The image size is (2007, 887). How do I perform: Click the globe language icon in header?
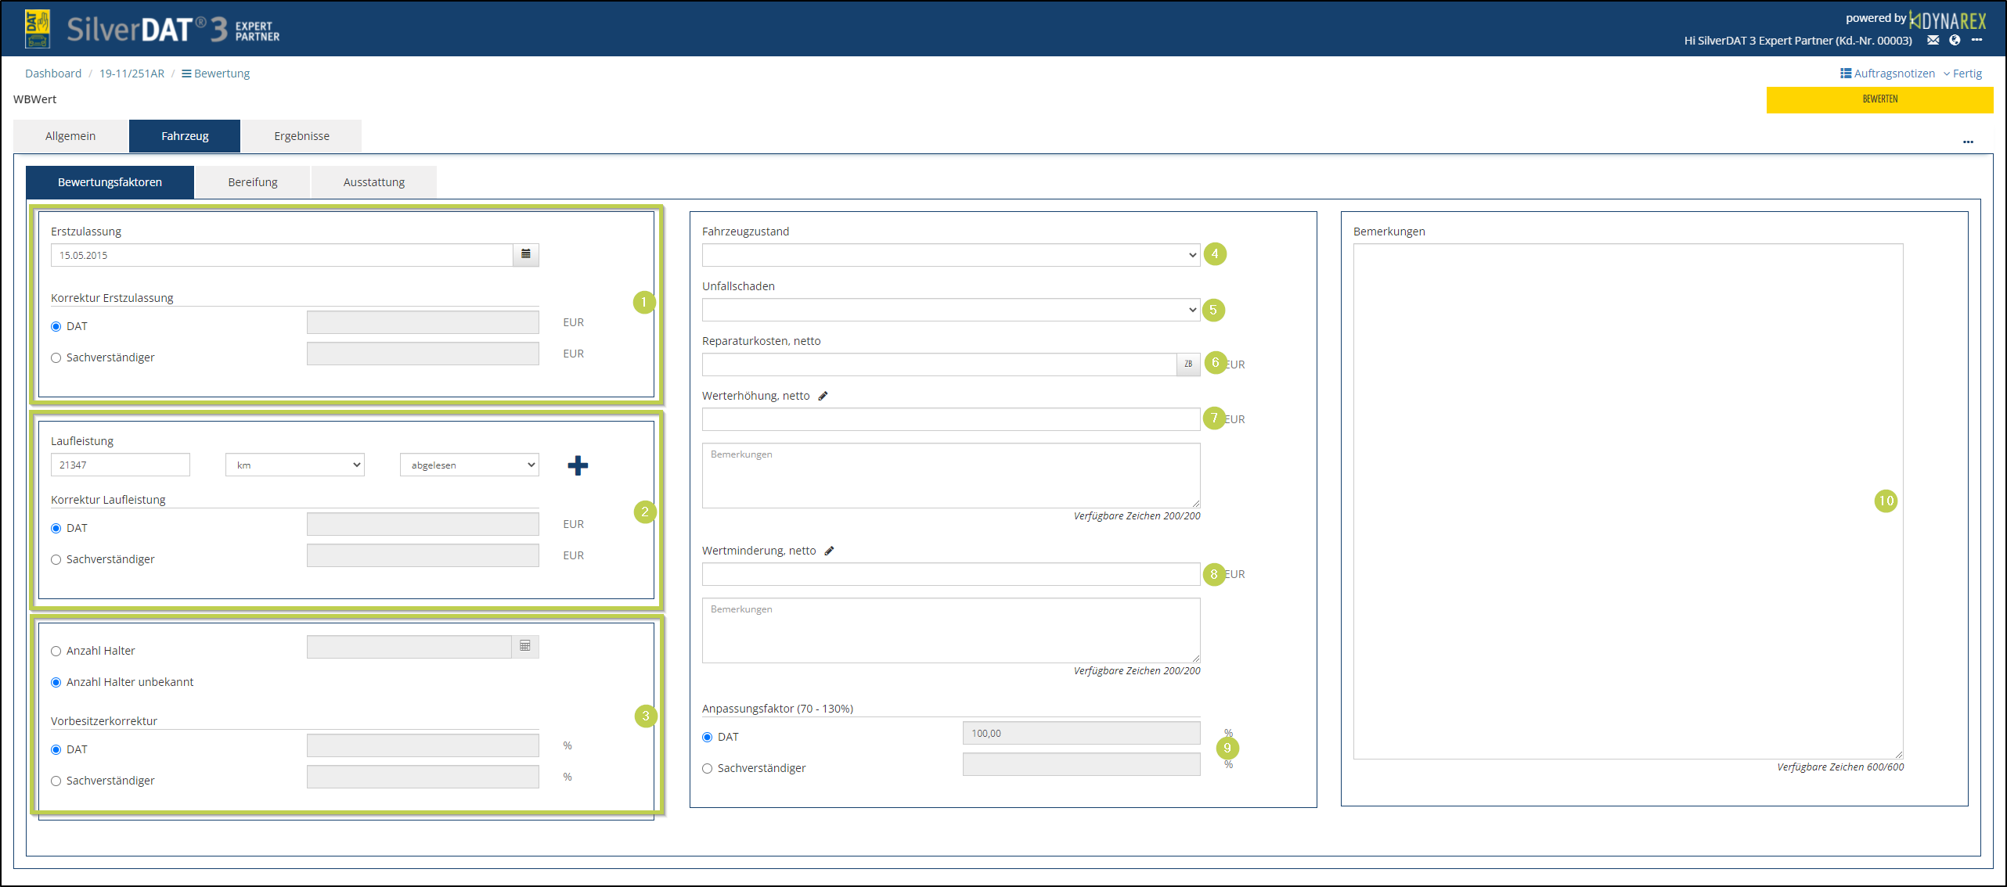point(1955,41)
